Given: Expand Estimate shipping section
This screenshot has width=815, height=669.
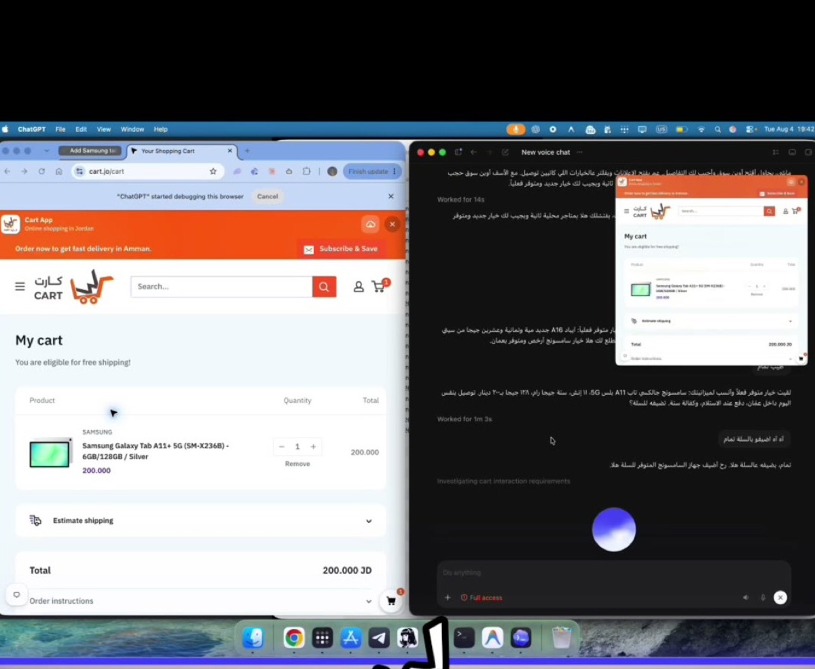Looking at the screenshot, I should [x=200, y=521].
